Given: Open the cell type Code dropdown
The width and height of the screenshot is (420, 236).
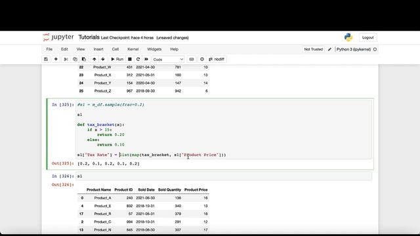Looking at the screenshot, I should (x=168, y=60).
